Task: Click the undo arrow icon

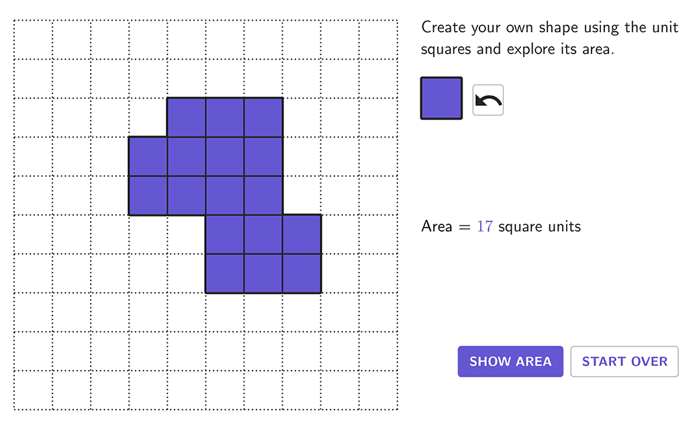Action: (488, 100)
